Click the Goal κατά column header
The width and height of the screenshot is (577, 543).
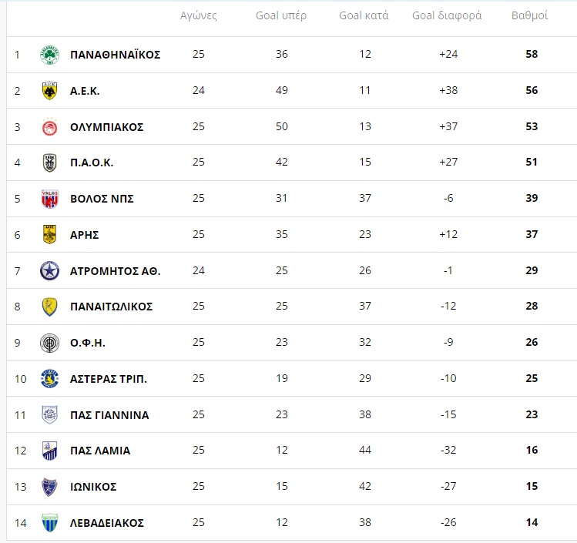click(364, 15)
